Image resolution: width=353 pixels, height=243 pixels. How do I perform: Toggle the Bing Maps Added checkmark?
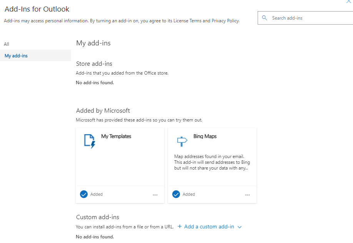(x=176, y=194)
